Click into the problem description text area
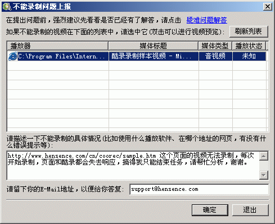This screenshot has height=224, width=275. click(x=133, y=166)
